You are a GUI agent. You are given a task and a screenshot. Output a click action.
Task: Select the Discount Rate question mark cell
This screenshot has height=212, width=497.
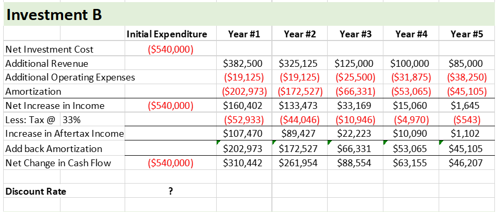(170, 191)
